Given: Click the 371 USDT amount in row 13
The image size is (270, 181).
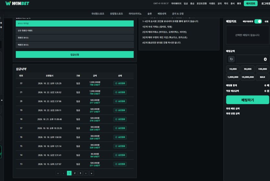Looking at the screenshot, I should pyautogui.click(x=95, y=165).
